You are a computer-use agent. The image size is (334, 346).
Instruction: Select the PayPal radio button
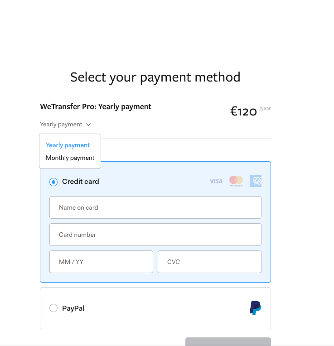[53, 308]
